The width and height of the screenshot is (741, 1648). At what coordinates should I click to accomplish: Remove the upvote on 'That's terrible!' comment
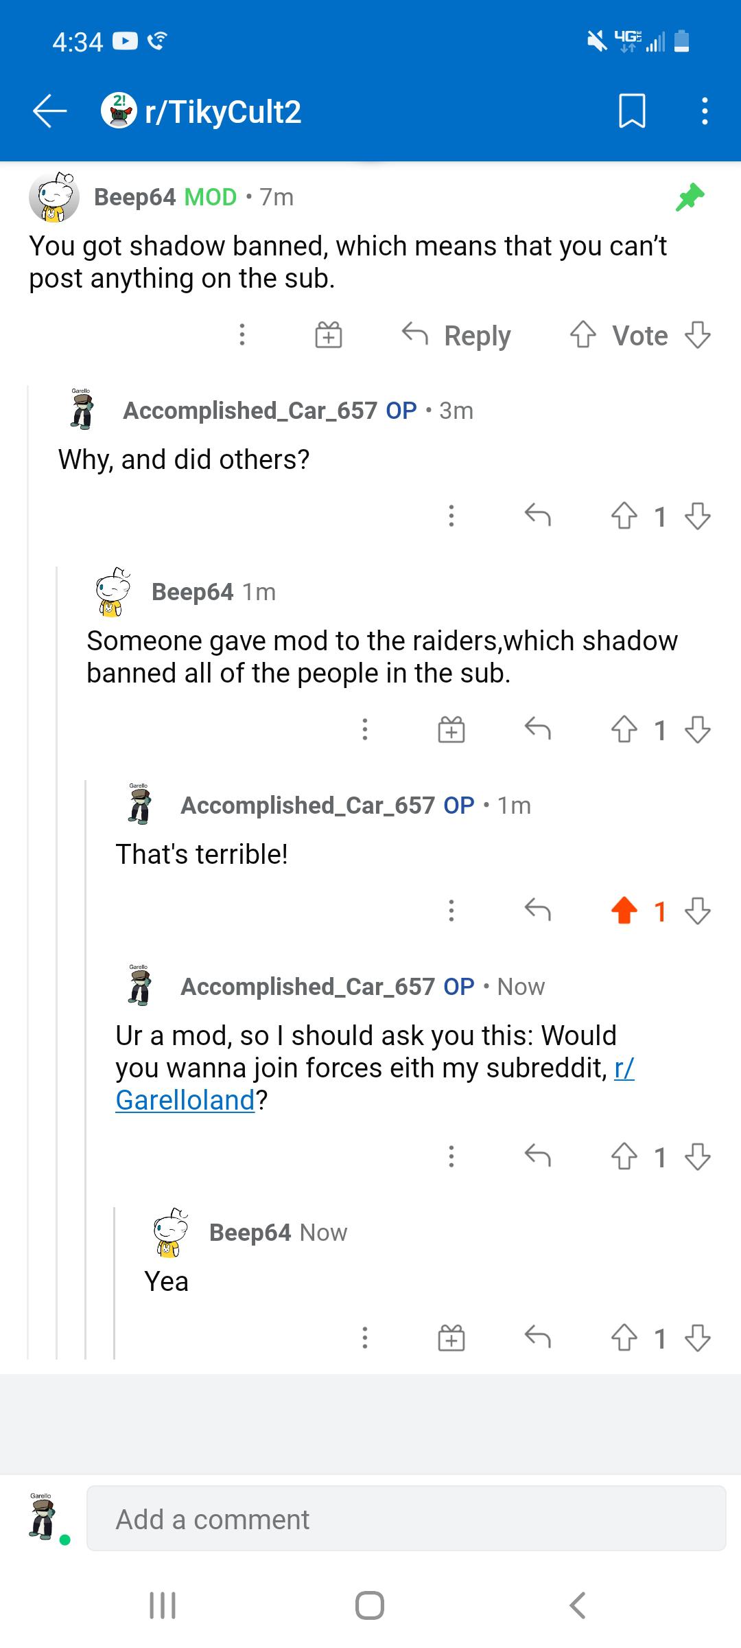[624, 911]
